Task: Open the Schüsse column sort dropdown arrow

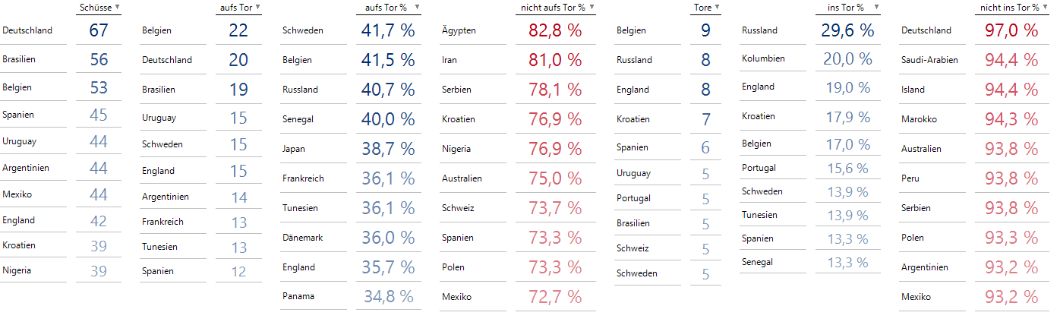Action: pos(117,7)
